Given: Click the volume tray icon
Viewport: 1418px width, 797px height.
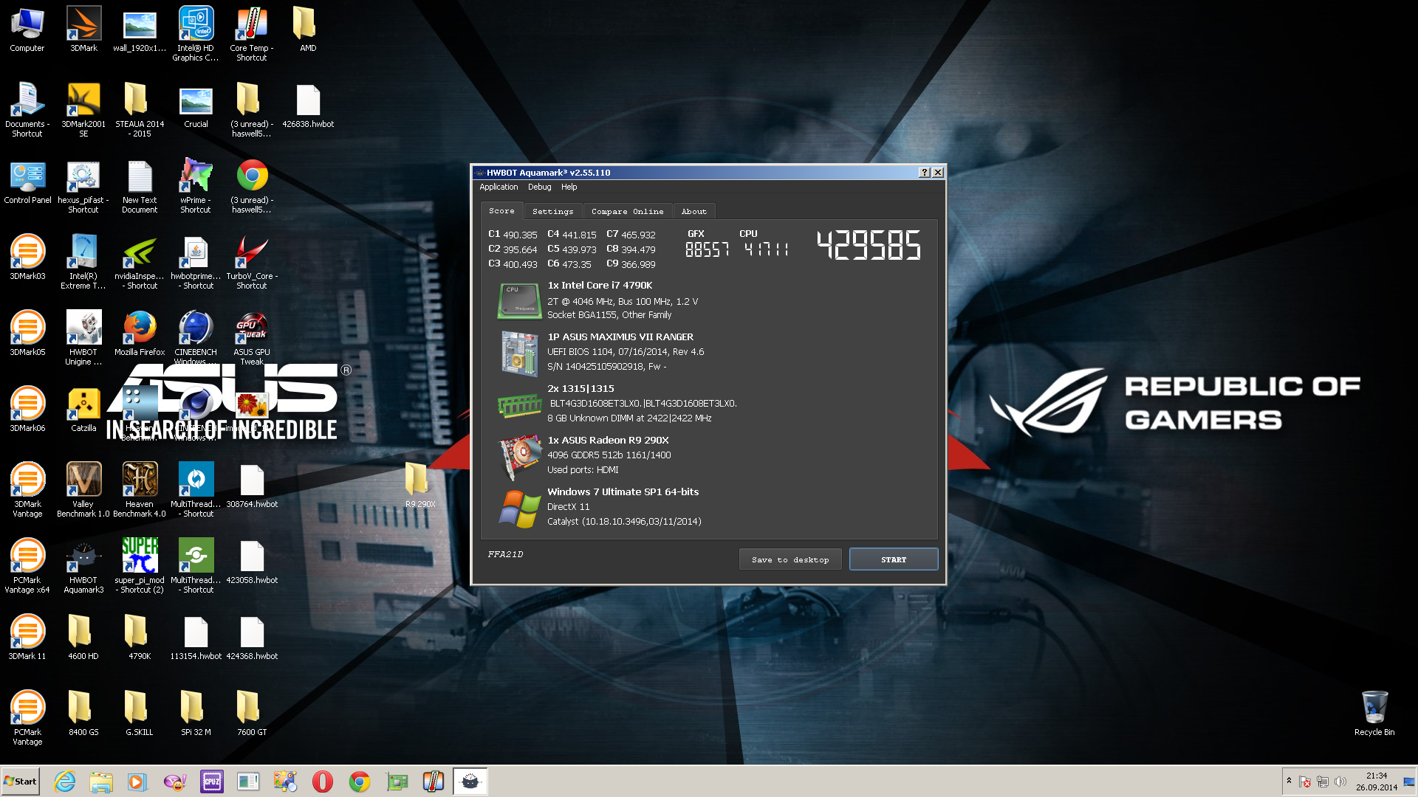Looking at the screenshot, I should (x=1340, y=782).
